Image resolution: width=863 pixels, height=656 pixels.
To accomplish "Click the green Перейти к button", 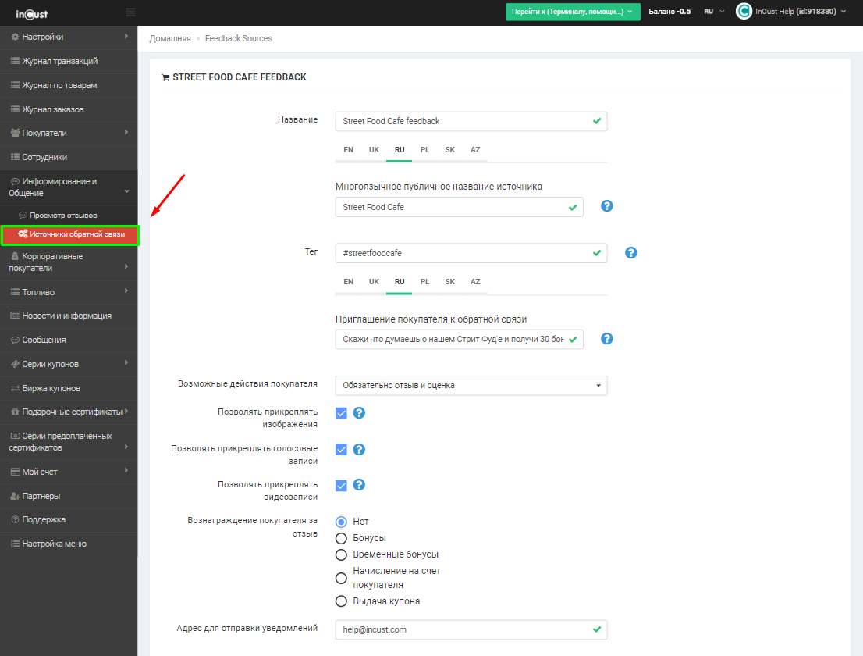I will [573, 12].
